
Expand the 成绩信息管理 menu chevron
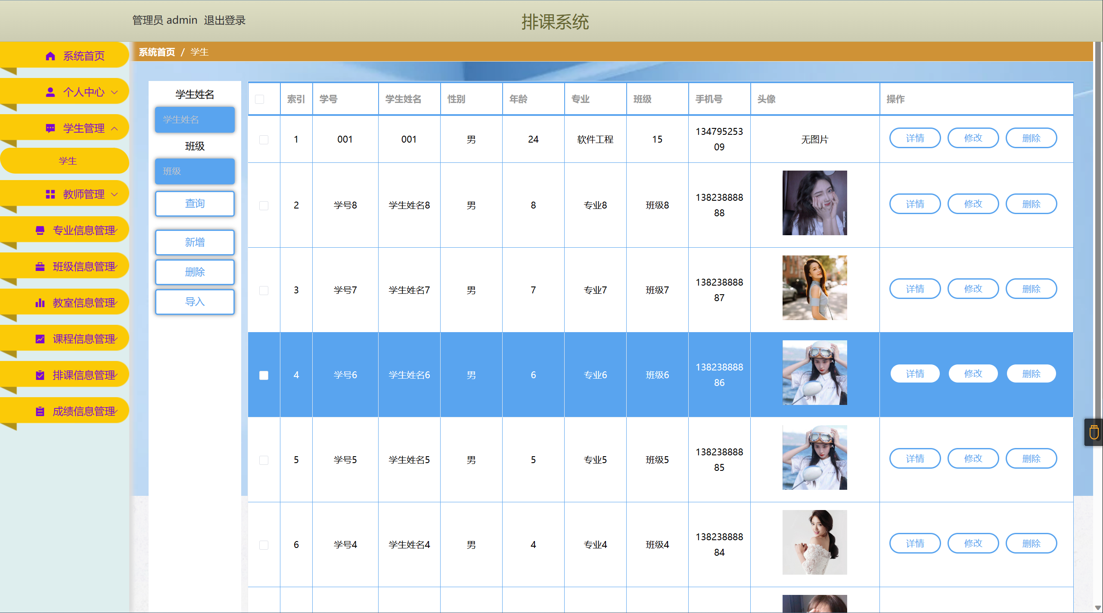pyautogui.click(x=115, y=411)
